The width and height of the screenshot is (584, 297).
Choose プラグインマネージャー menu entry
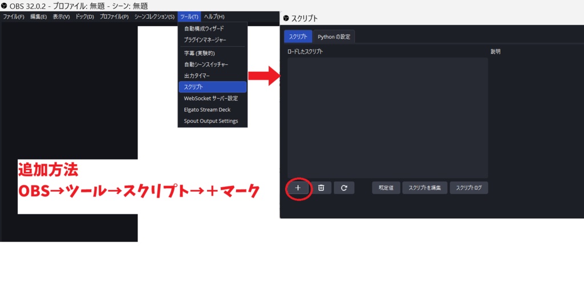tap(213, 39)
